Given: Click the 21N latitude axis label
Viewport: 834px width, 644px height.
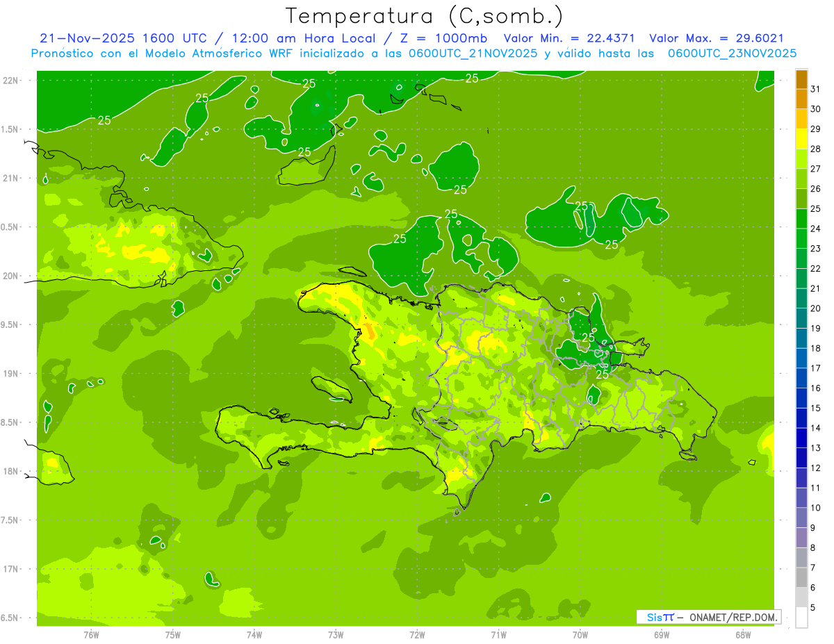Looking at the screenshot, I should (x=12, y=179).
